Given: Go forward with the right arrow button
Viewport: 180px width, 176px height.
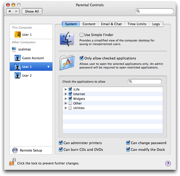Looking at the screenshot, I should [x=16, y=11].
